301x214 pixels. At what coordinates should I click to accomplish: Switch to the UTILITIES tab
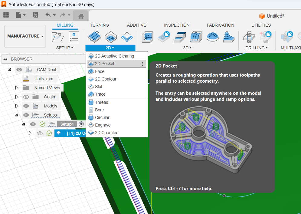[x=261, y=25]
